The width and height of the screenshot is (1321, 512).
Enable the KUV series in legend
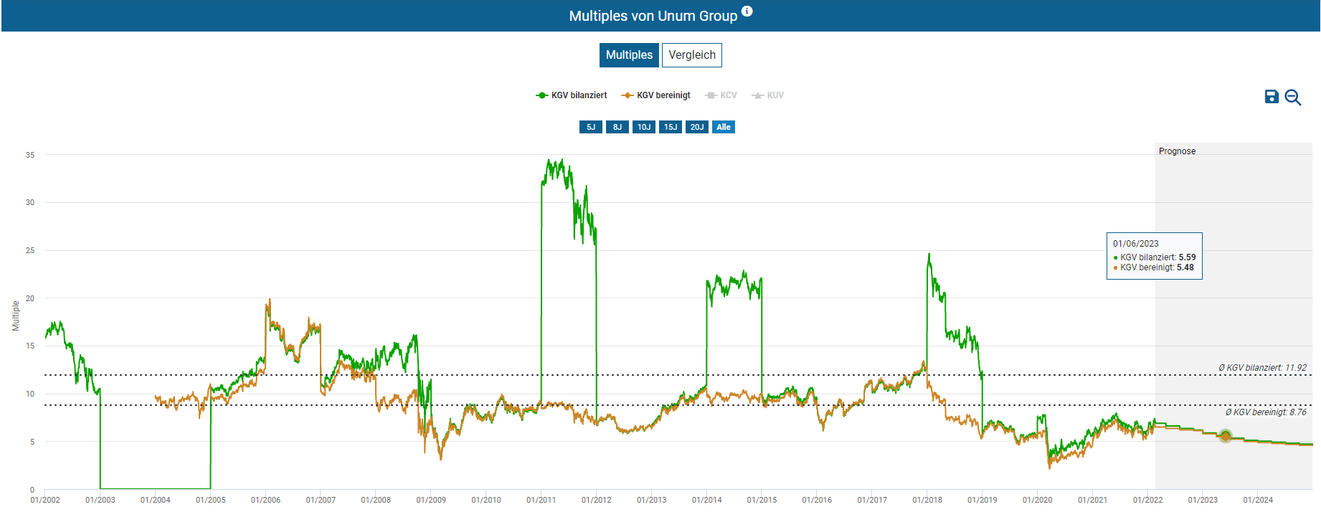[x=768, y=95]
